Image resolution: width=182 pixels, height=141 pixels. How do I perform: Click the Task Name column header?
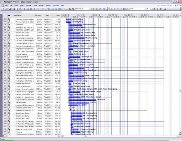[22, 15]
